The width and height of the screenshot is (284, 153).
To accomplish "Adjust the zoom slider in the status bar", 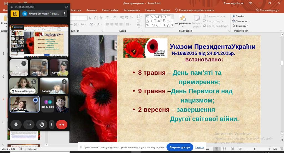I will [x=255, y=149].
